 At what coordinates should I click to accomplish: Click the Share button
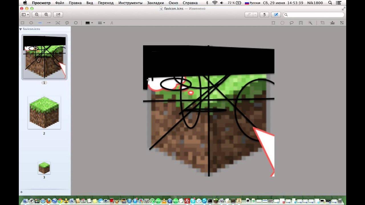click(x=58, y=15)
